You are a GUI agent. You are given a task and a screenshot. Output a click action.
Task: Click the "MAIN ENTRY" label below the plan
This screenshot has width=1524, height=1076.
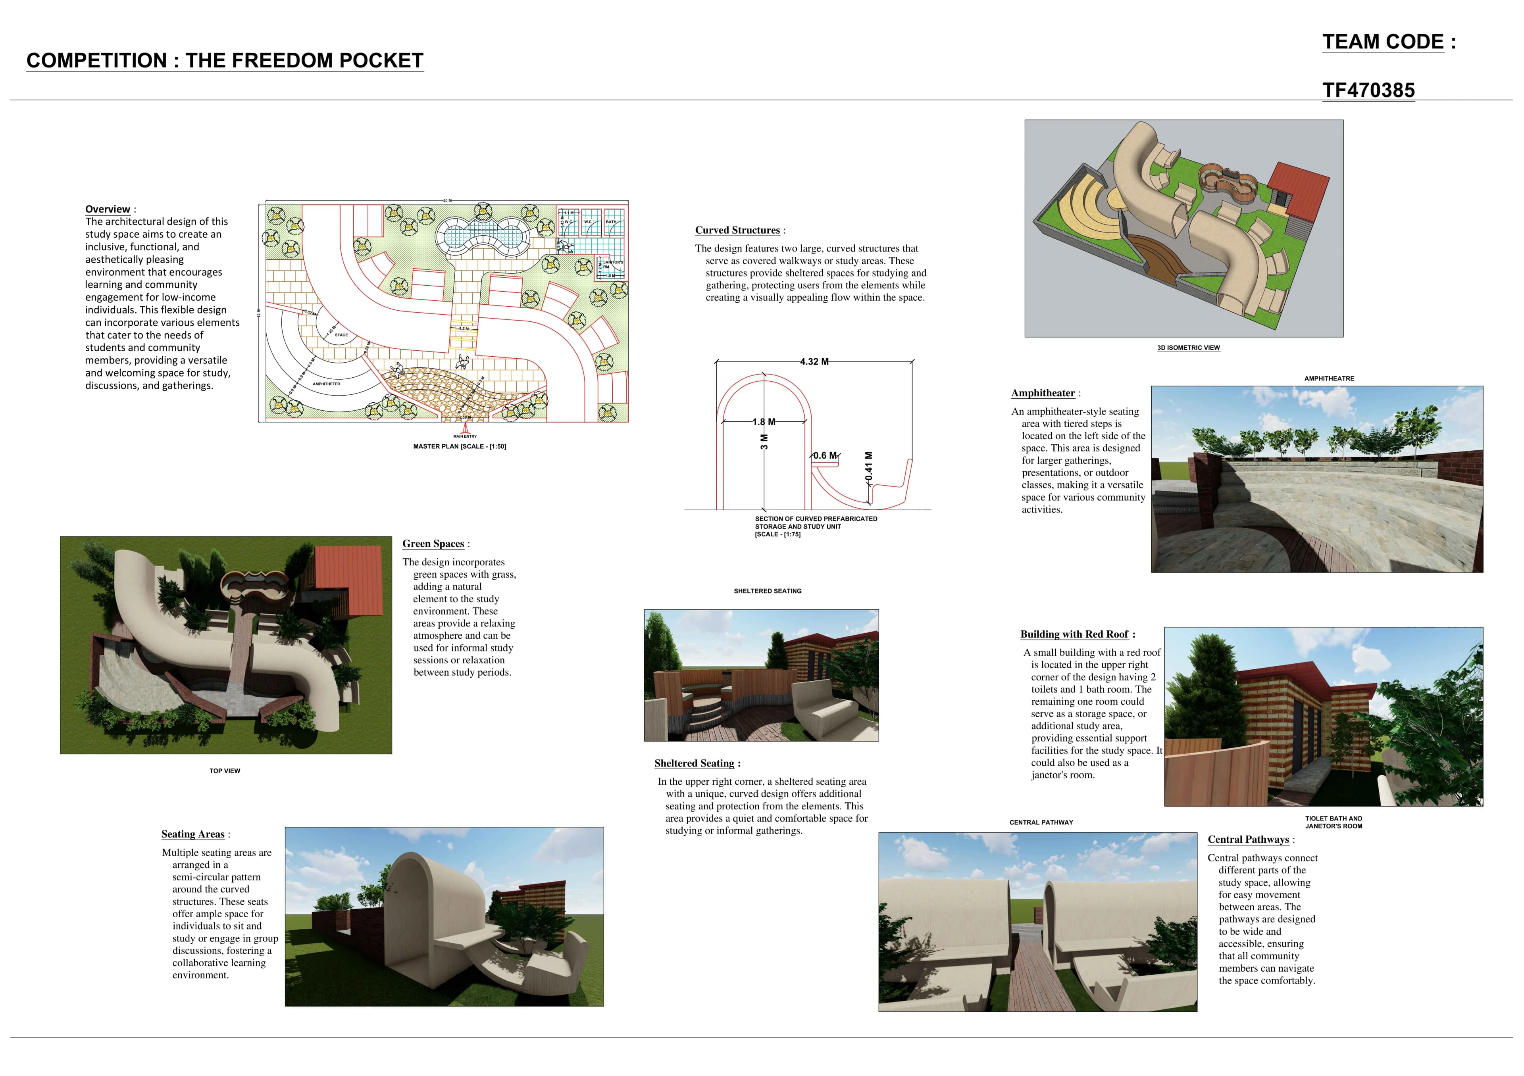coord(465,436)
